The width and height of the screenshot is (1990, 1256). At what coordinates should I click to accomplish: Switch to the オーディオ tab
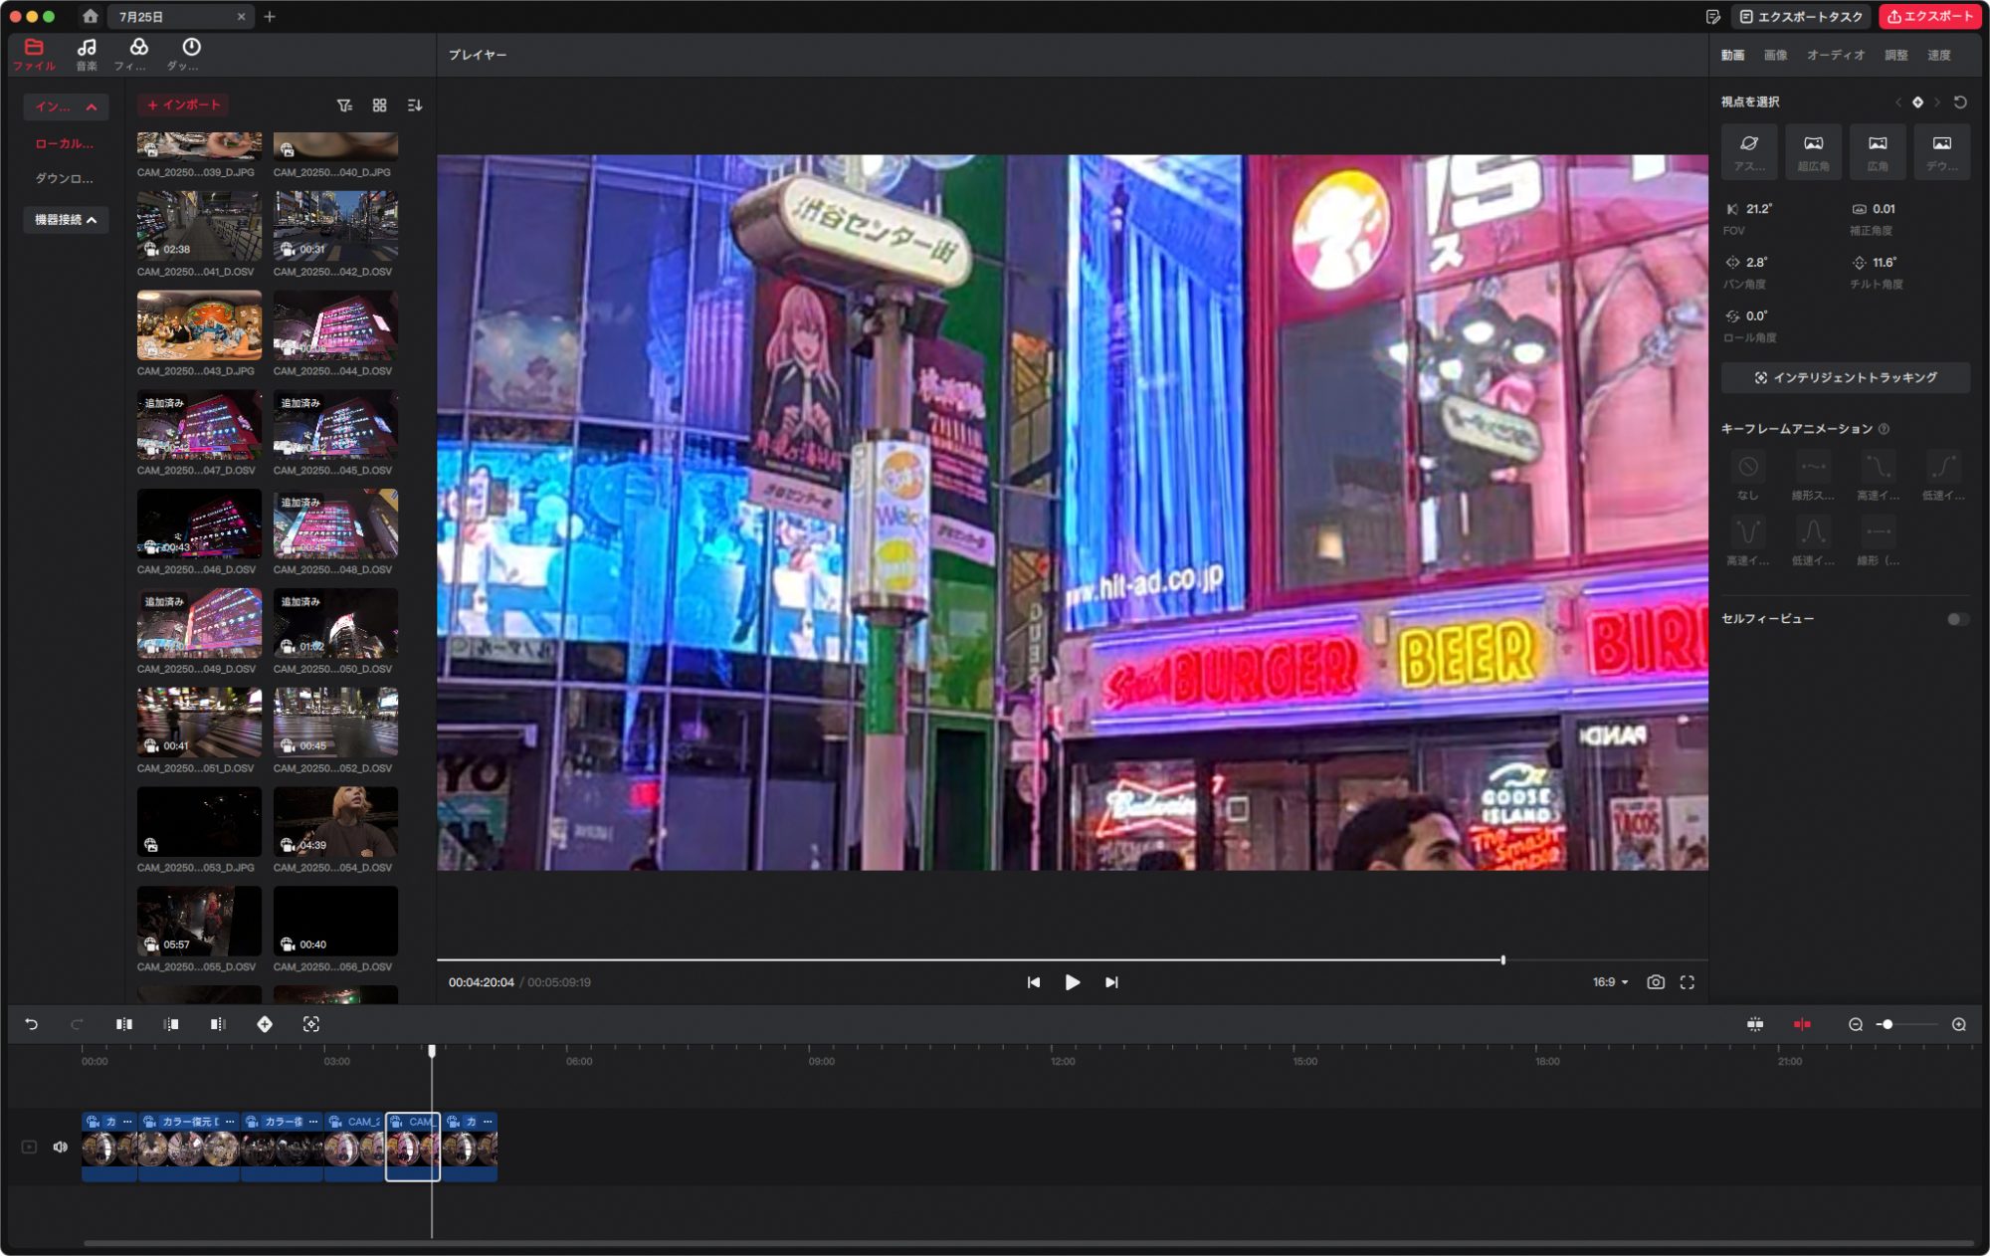pos(1836,56)
